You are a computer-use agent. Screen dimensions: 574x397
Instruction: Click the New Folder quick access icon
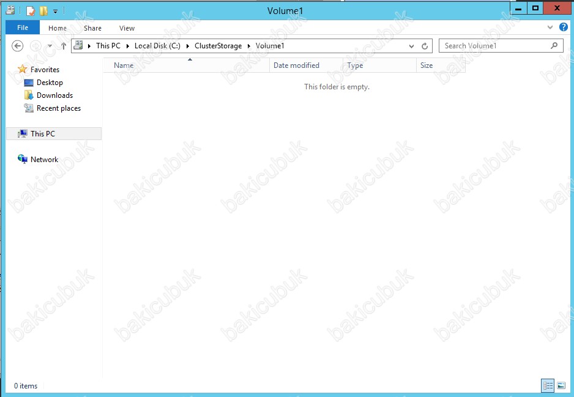pyautogui.click(x=43, y=10)
